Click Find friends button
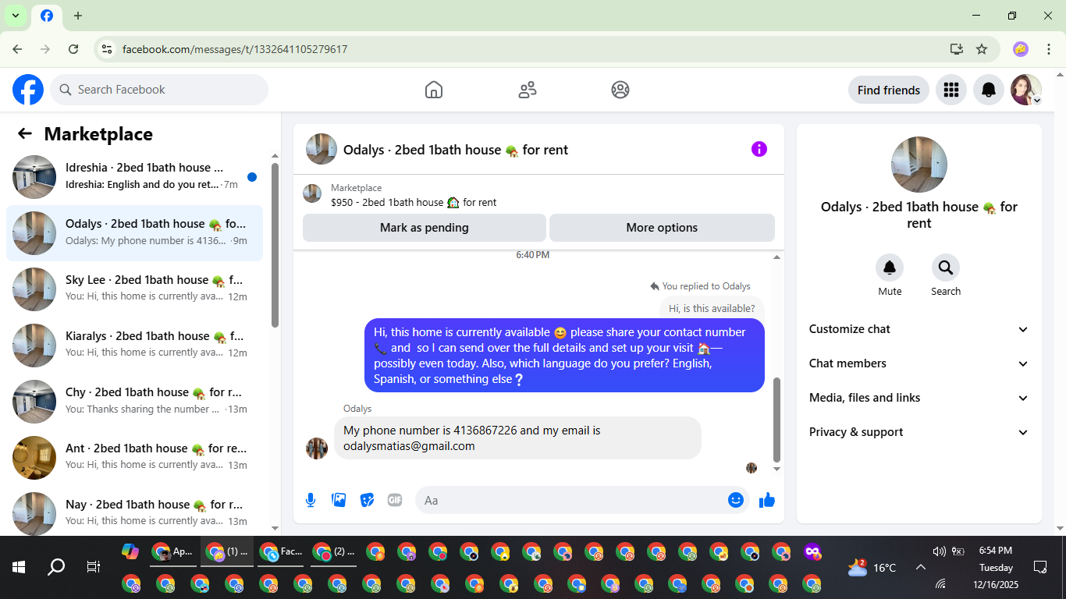This screenshot has width=1066, height=599. (x=889, y=90)
